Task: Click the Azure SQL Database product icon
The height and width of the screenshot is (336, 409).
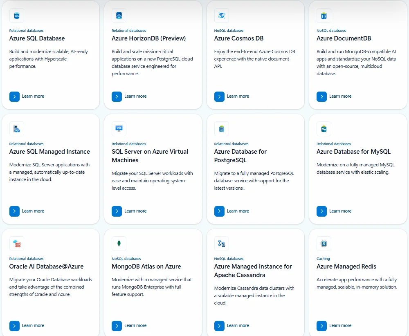Action: 17,16
